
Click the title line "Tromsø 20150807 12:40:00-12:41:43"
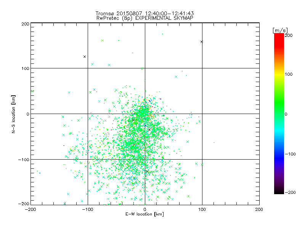click(x=144, y=13)
